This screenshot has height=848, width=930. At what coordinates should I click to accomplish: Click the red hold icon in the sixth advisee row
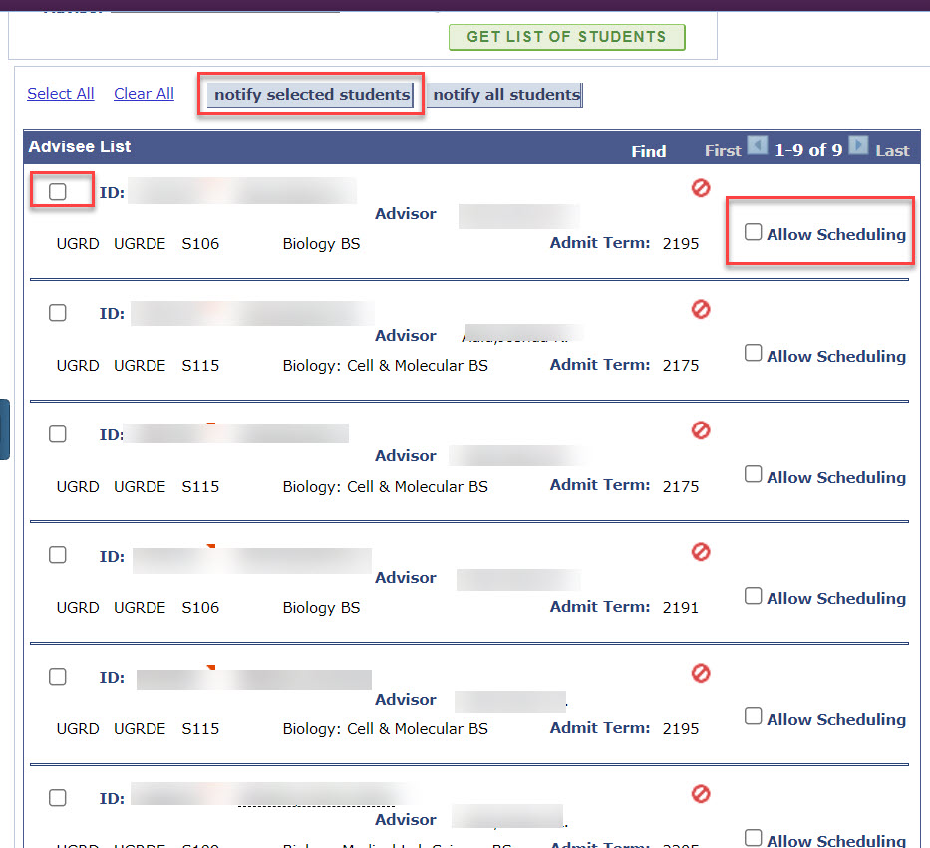[x=700, y=793]
